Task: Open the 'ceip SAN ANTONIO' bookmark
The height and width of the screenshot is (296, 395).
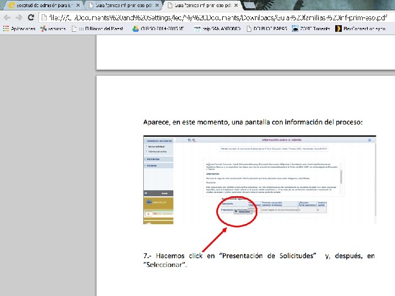Action: coord(217,29)
